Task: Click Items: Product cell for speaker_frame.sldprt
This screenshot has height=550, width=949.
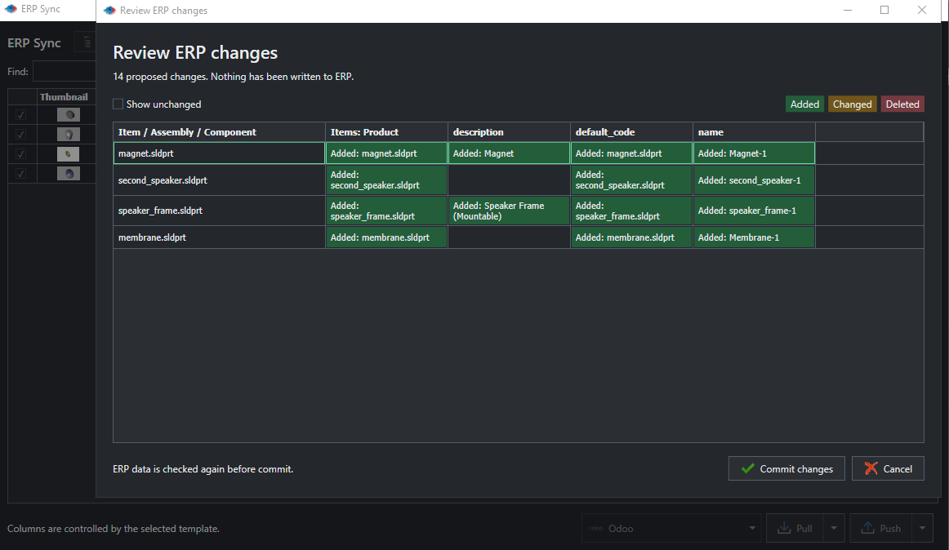Action: (x=387, y=211)
